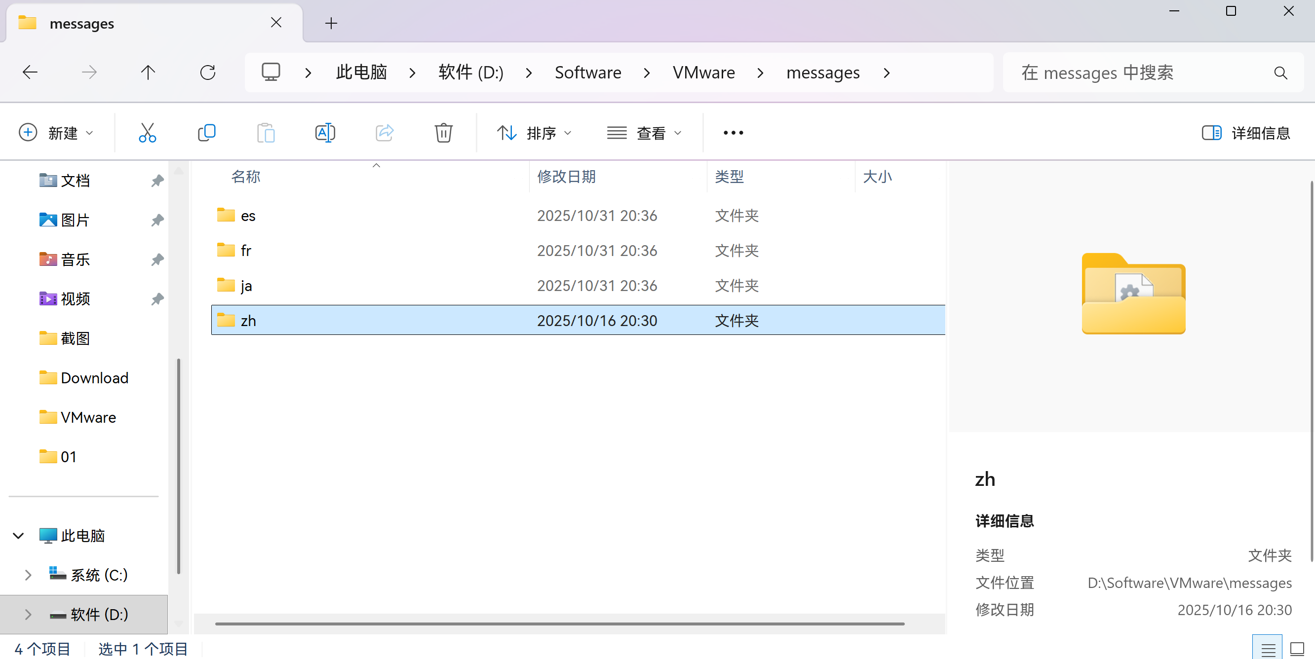
Task: Collapse 此电脑 in navigation tree
Action: tap(18, 536)
